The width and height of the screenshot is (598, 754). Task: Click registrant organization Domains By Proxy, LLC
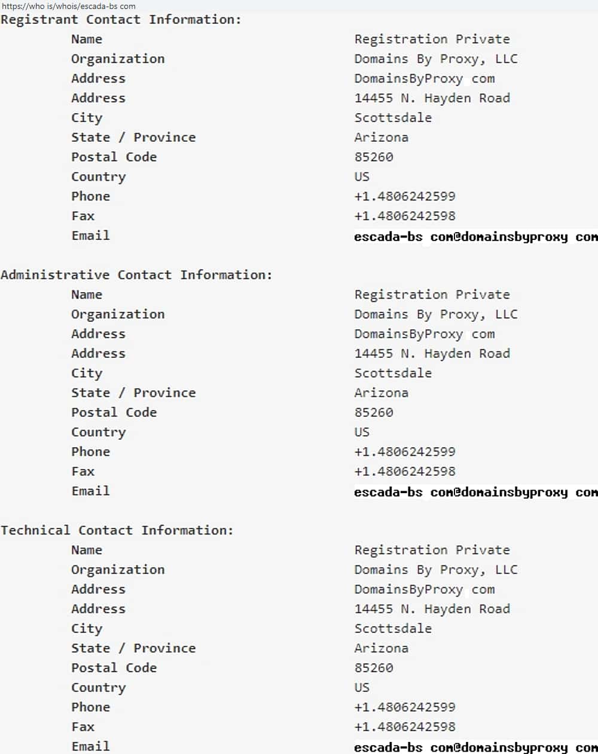point(436,59)
